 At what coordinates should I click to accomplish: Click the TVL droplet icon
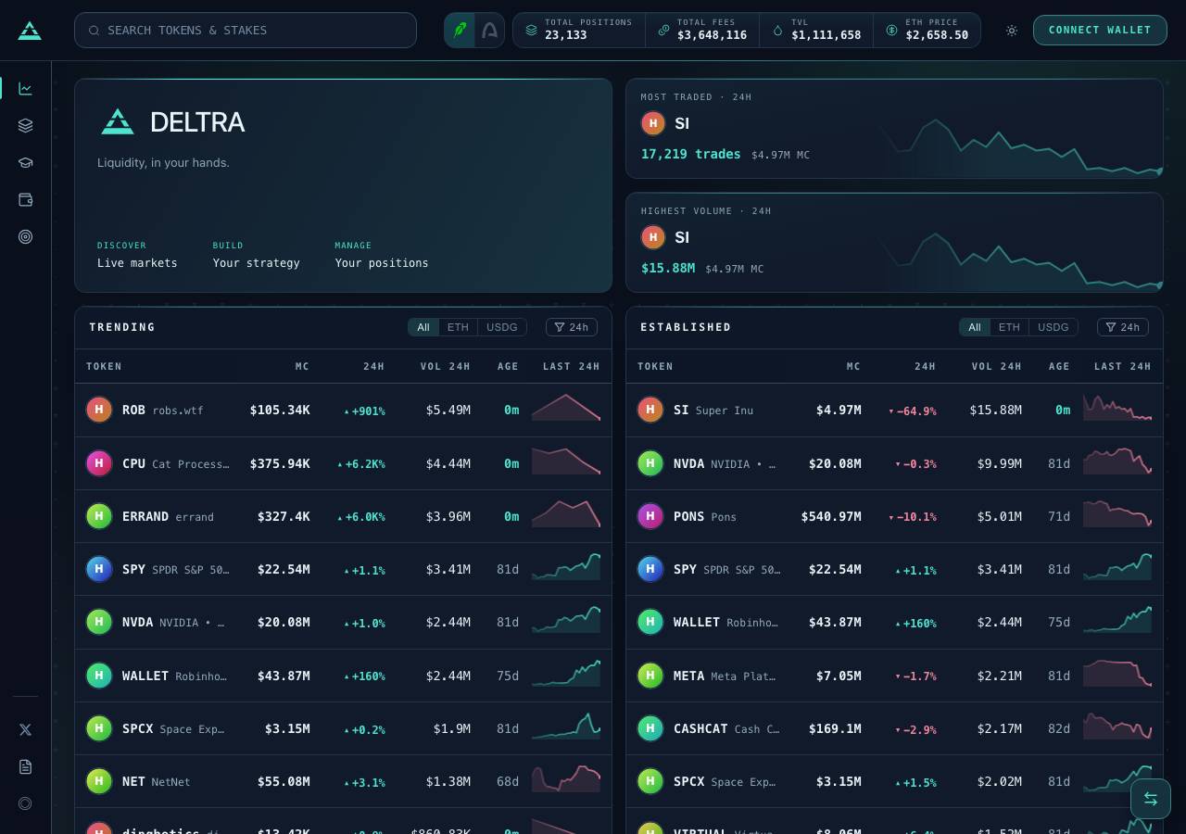[x=777, y=31]
